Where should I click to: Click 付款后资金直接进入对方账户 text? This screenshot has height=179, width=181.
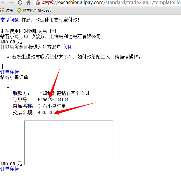click(x=30, y=47)
